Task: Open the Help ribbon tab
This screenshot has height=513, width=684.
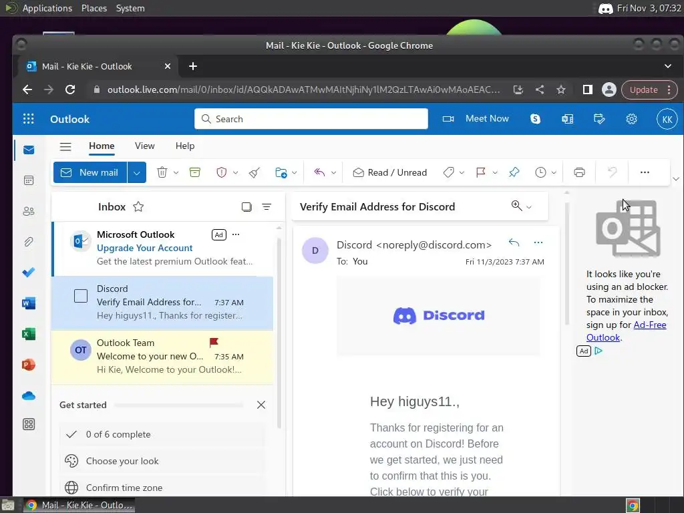Action: coord(185,146)
